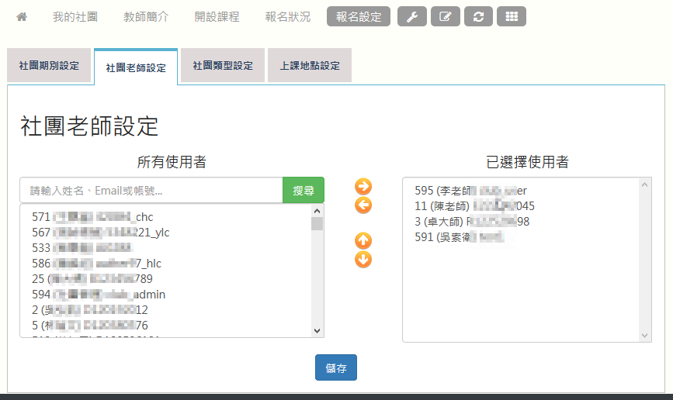Switch to 社團期別設定 tab
The height and width of the screenshot is (400, 673).
click(49, 66)
